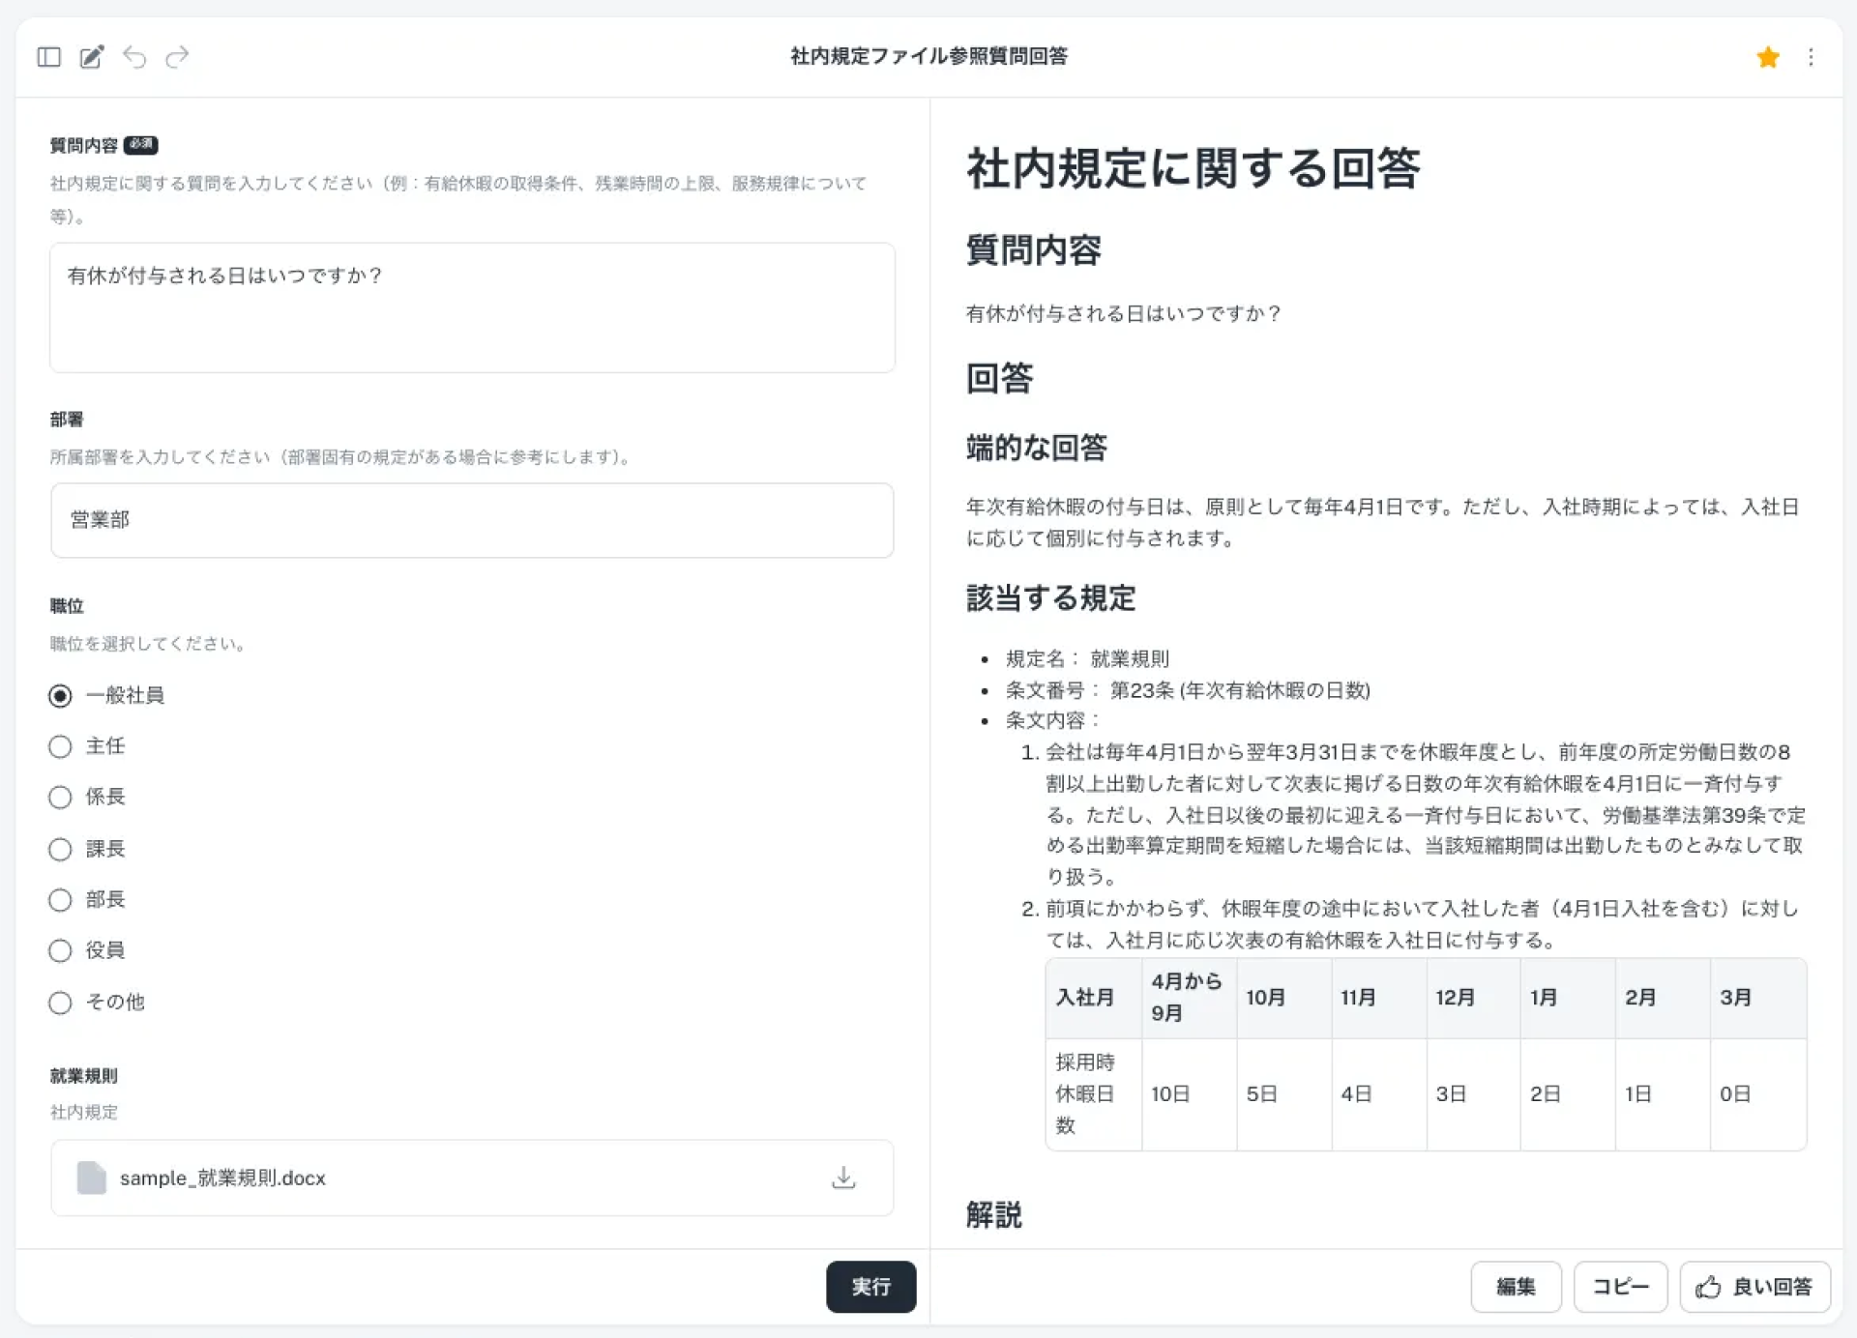Select the その他 radio option

(60, 1003)
